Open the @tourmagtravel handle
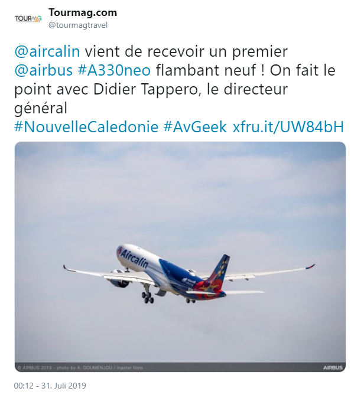Viewport: 364px width, 398px height. click(x=78, y=25)
